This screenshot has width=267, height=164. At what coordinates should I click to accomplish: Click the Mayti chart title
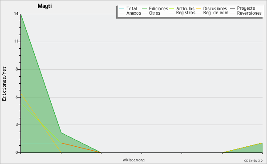coord(44,6)
